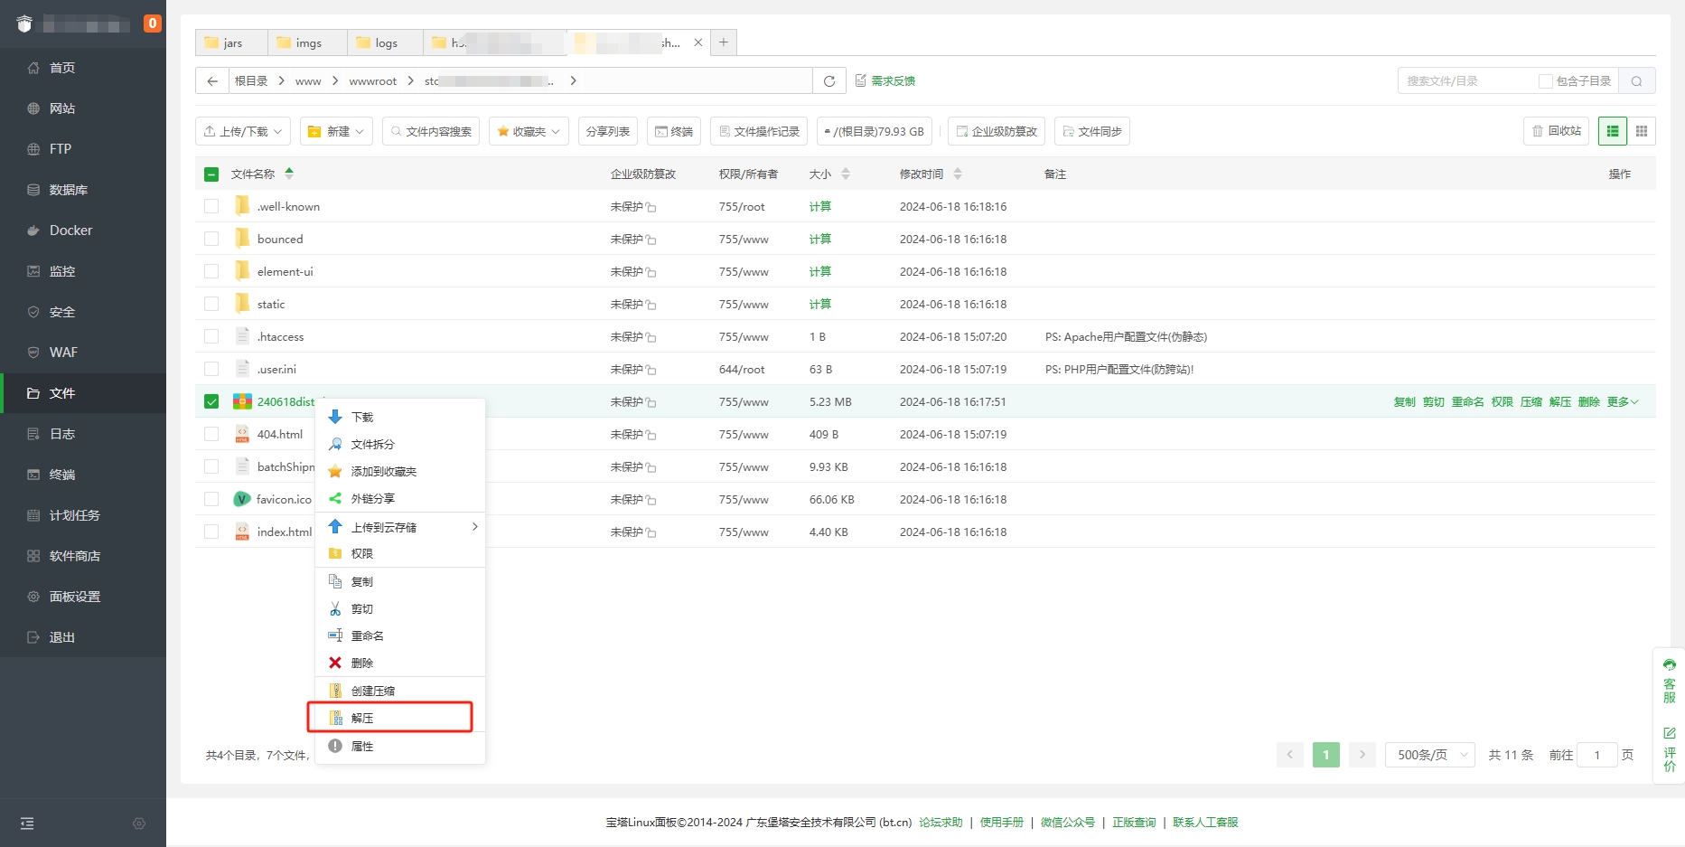Expand the 新建 dropdown
The height and width of the screenshot is (847, 1685).
(337, 132)
